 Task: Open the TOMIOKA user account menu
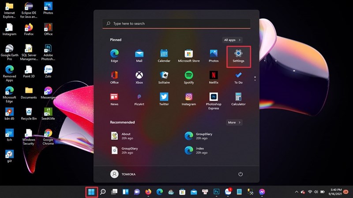pyautogui.click(x=123, y=174)
